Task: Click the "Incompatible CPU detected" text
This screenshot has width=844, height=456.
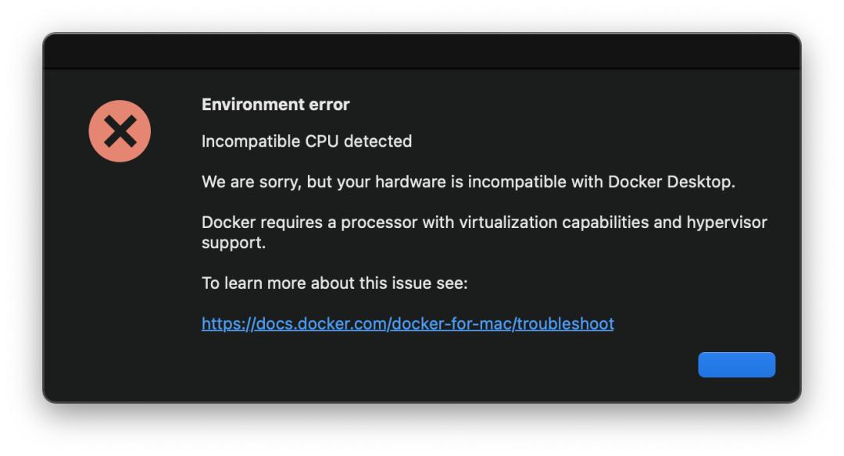Action: point(306,141)
